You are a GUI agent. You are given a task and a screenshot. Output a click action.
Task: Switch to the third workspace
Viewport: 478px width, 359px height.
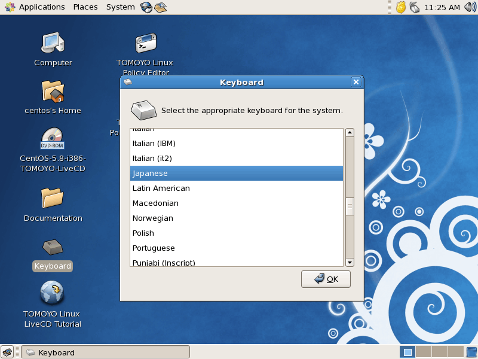pos(440,352)
